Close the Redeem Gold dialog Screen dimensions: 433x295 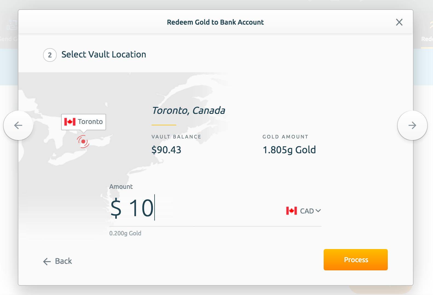(399, 22)
